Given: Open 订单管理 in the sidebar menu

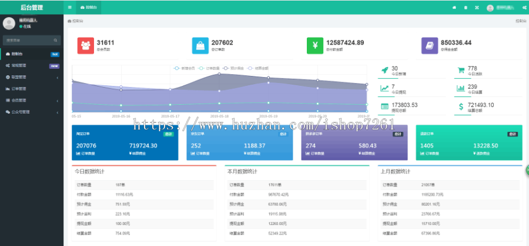Looking at the screenshot, I should 32,89.
